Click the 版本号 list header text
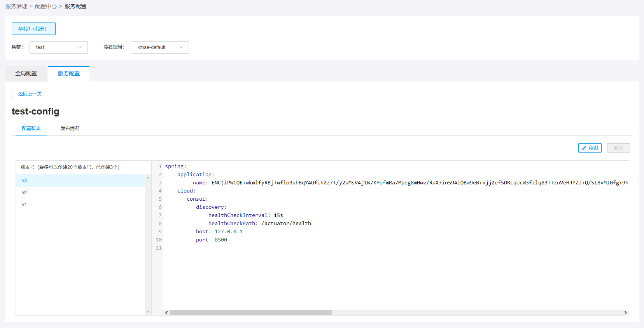The height and width of the screenshot is (328, 644). [x=70, y=167]
